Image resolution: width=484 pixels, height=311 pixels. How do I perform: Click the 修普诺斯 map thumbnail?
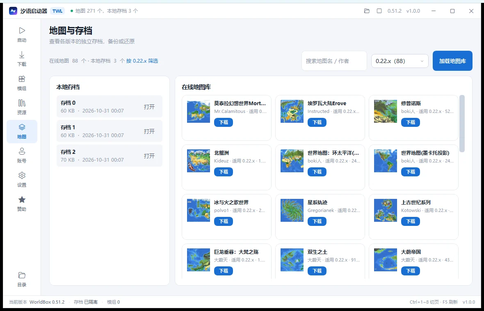386,111
